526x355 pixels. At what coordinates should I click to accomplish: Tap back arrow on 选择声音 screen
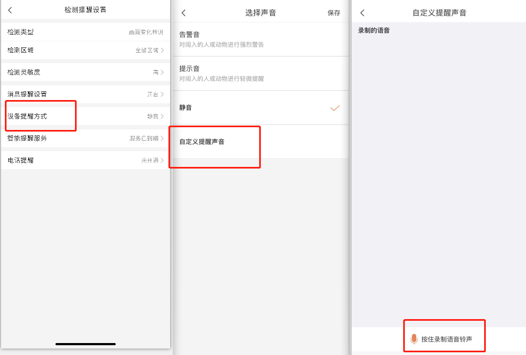(184, 13)
